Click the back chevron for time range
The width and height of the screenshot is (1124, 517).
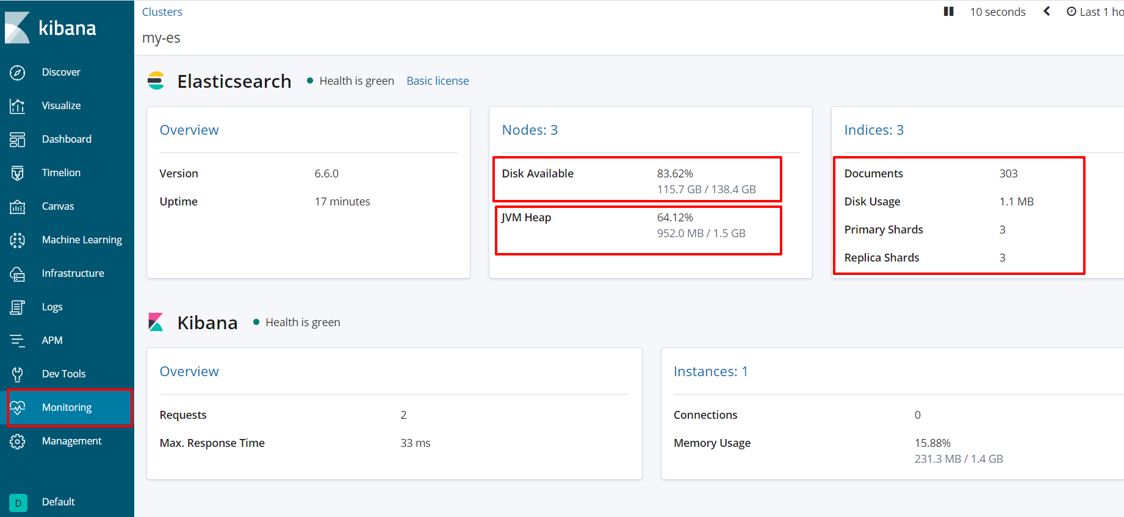coord(1047,12)
